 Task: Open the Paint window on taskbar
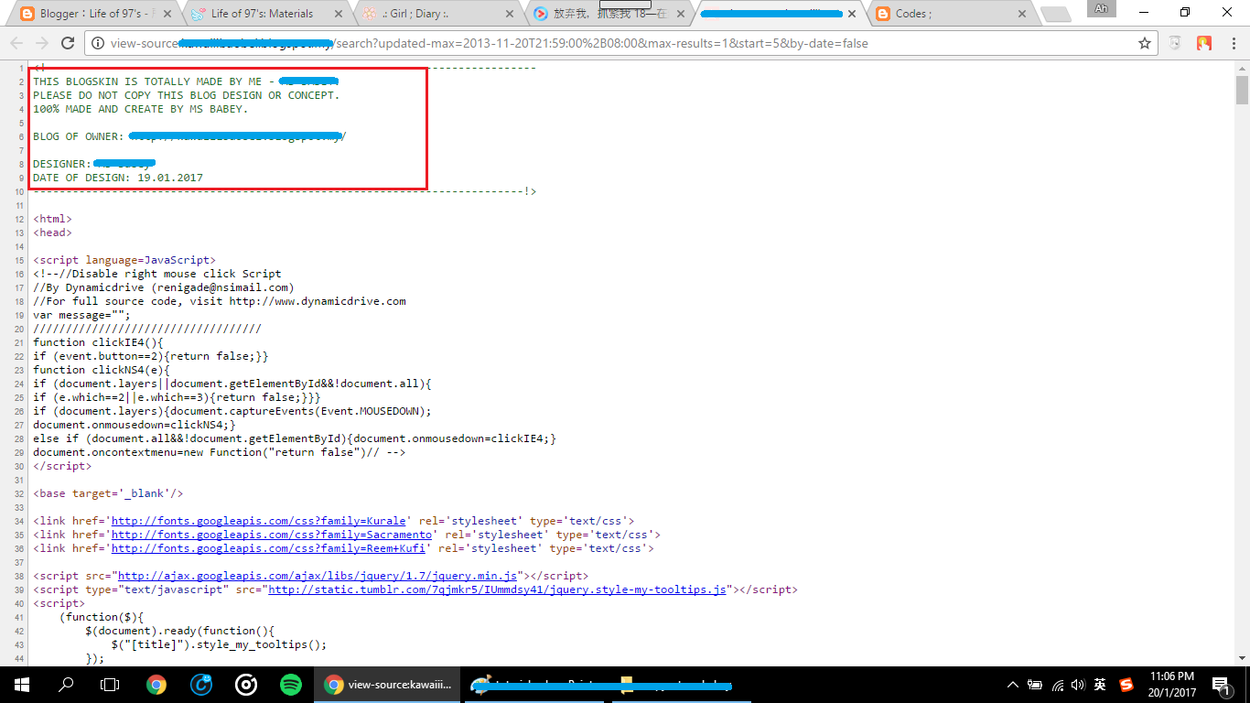point(533,684)
